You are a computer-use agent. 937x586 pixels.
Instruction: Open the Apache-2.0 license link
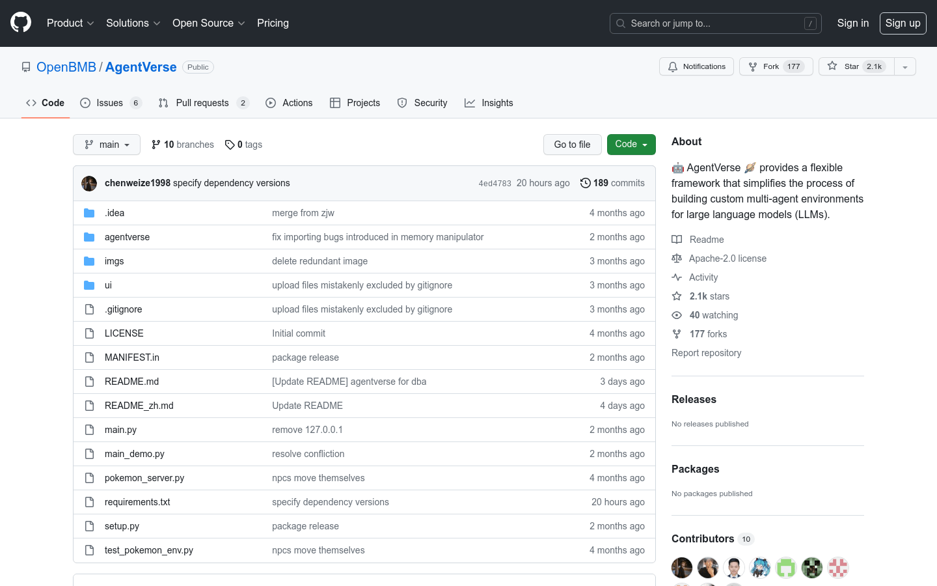coord(719,258)
